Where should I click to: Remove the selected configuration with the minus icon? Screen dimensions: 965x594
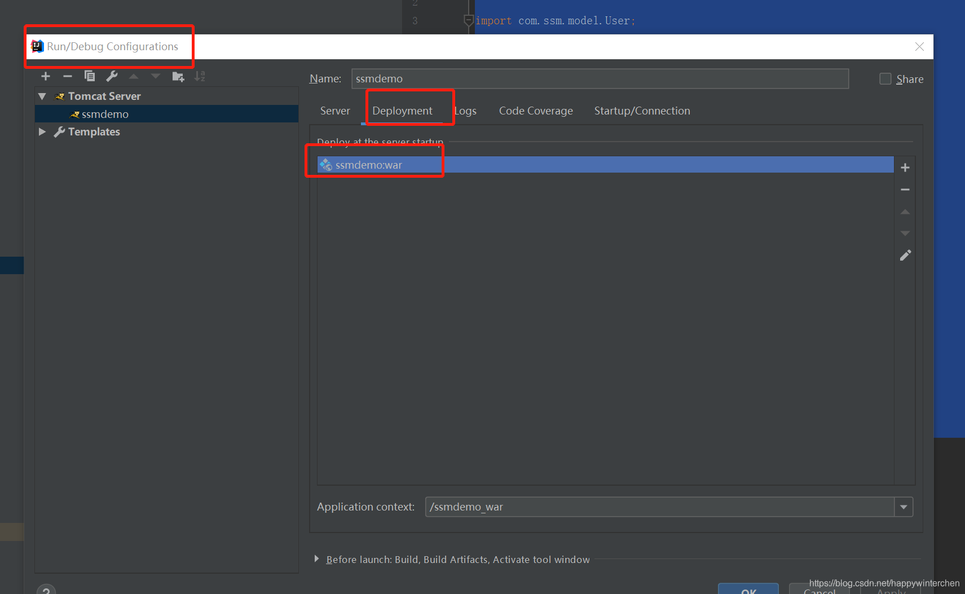pos(68,76)
